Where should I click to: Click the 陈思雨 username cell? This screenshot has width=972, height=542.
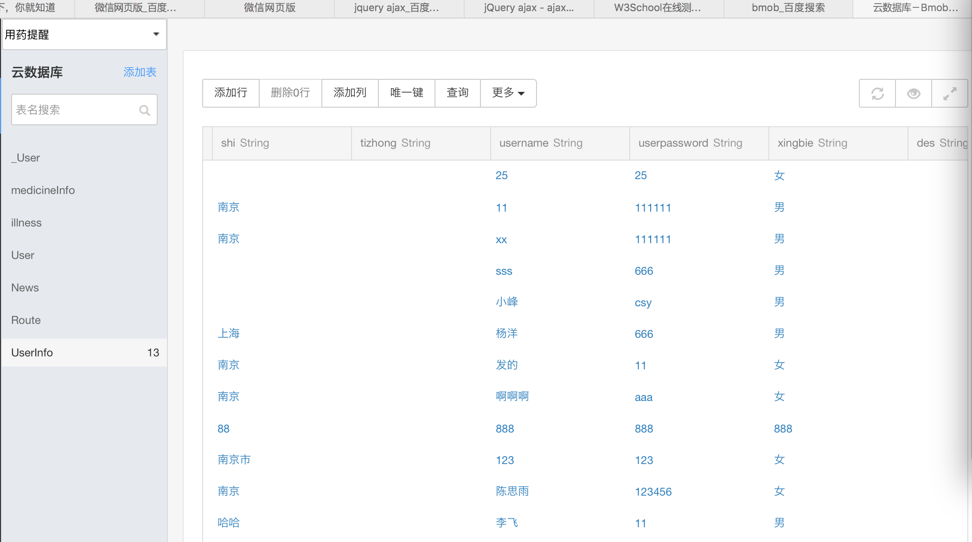tap(512, 491)
